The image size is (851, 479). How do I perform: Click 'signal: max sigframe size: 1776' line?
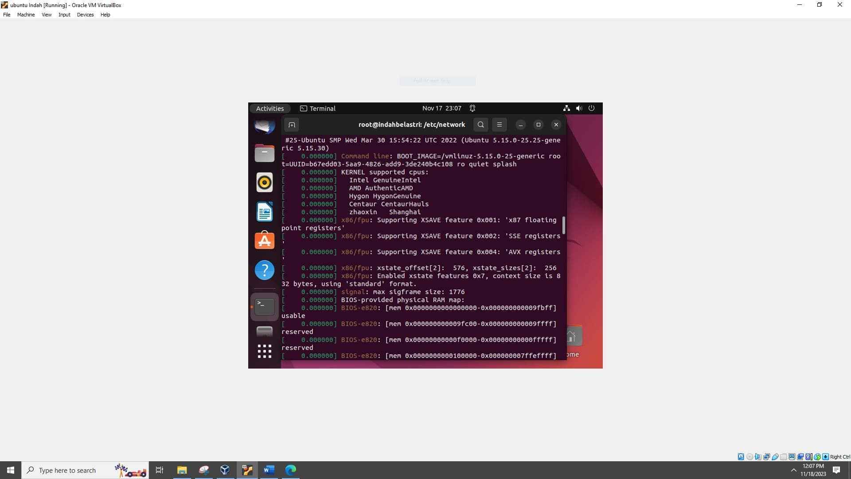click(x=402, y=292)
